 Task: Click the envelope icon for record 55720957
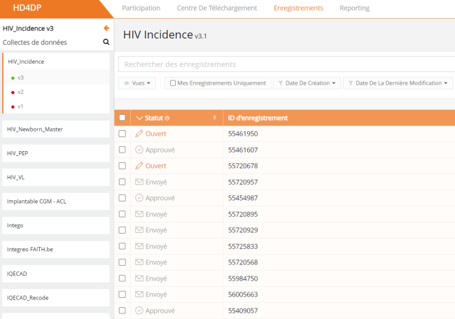pyautogui.click(x=139, y=182)
